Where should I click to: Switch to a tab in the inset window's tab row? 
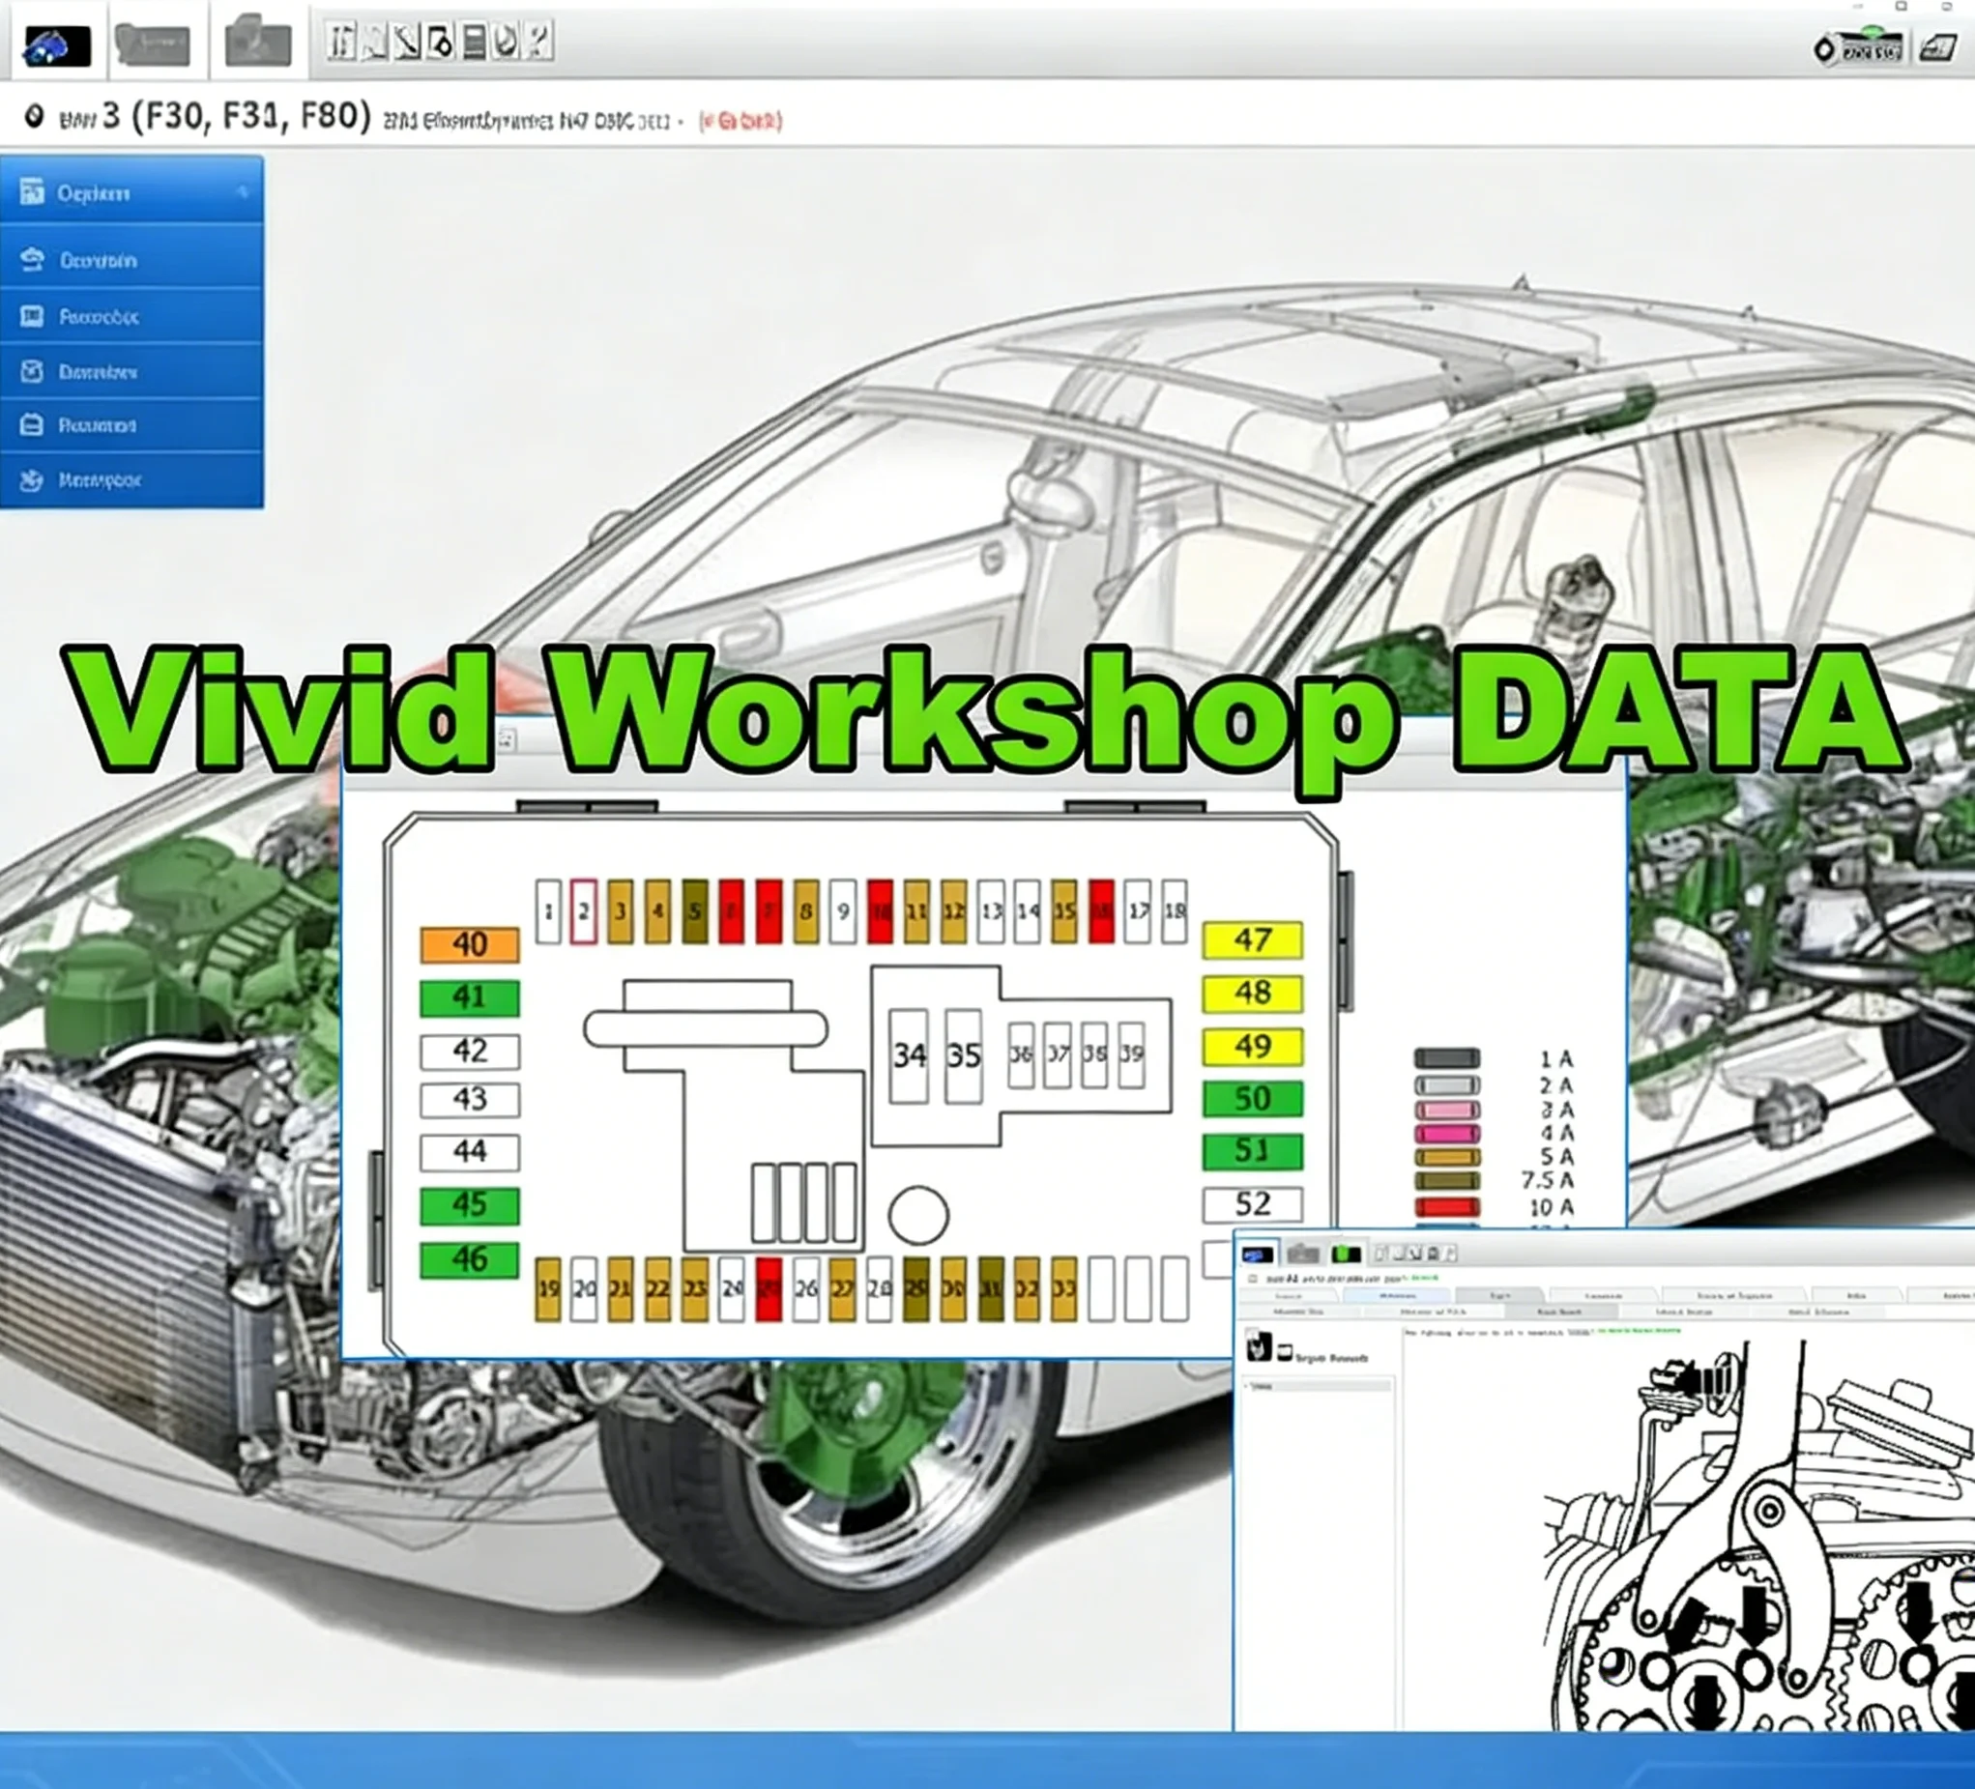click(x=1401, y=1294)
